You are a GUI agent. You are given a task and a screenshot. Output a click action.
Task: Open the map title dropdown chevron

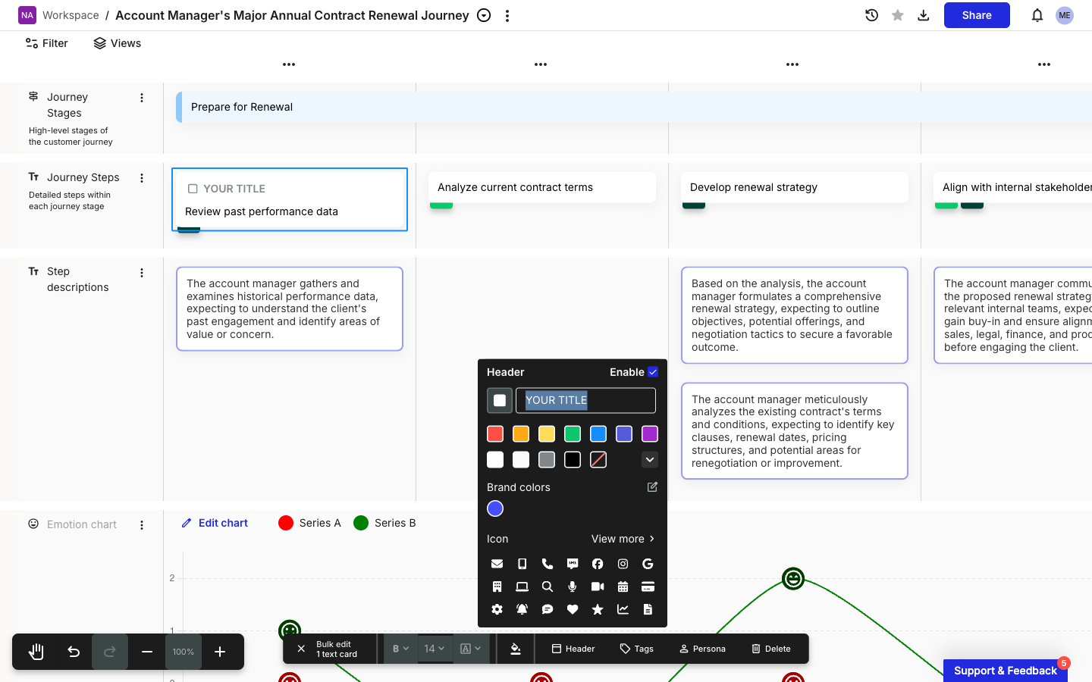tap(484, 15)
